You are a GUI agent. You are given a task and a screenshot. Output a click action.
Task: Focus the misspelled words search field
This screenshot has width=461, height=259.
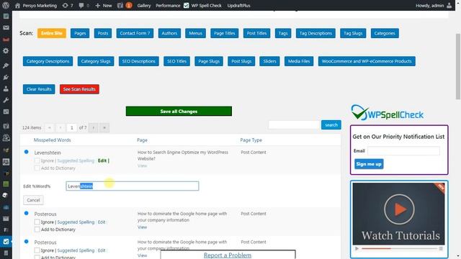pyautogui.click(x=294, y=124)
